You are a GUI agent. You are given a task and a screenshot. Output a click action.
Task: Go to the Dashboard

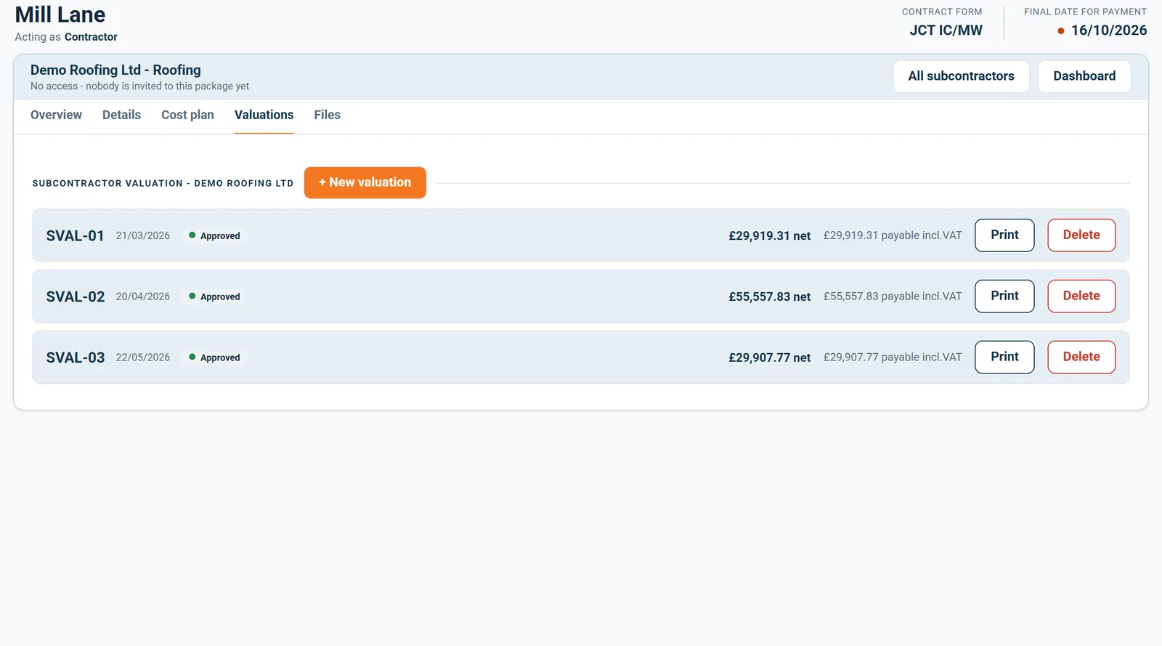tap(1084, 76)
